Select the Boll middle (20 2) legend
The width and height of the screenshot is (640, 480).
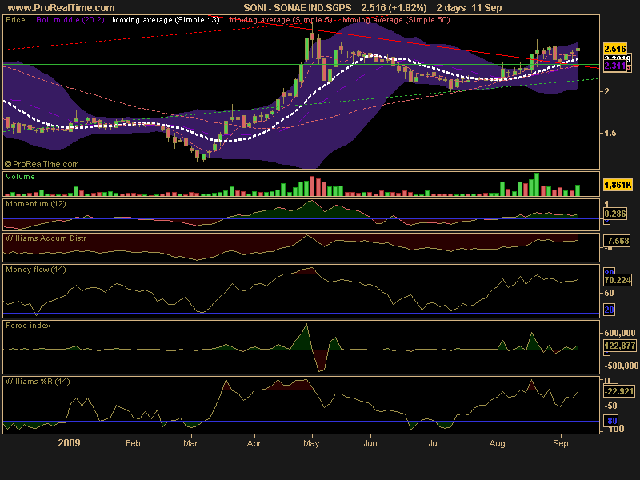click(x=70, y=19)
